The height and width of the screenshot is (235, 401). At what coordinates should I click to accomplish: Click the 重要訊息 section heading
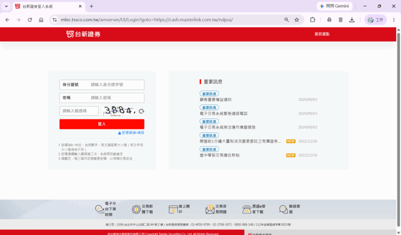[213, 82]
